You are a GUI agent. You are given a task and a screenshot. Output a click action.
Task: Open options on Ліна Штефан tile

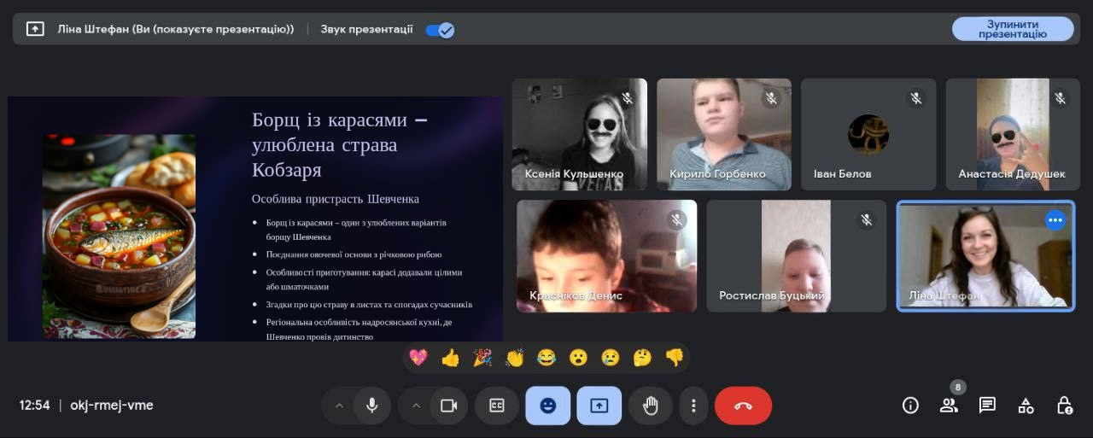click(1055, 220)
